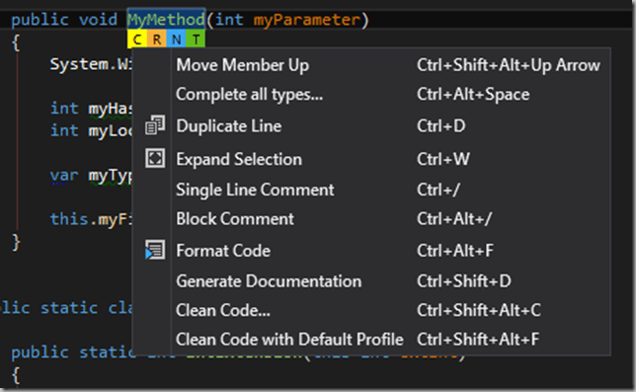Select the yellow C shortcut key

coord(137,39)
